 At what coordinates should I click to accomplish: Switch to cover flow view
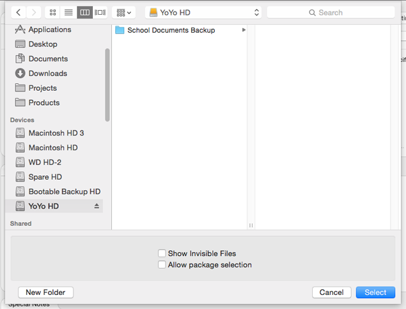tap(100, 12)
